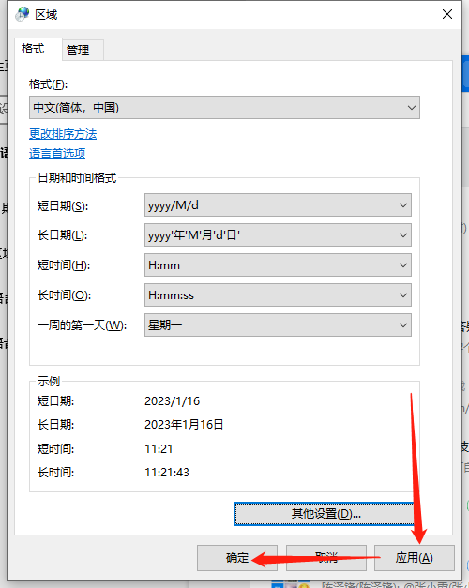The height and width of the screenshot is (588, 469).
Task: Open the 更改排序方法 link
Action: pos(63,134)
